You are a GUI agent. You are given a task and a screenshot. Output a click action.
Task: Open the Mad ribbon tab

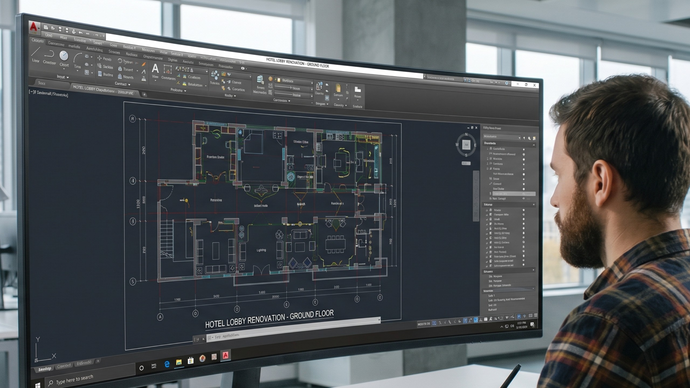tap(63, 37)
